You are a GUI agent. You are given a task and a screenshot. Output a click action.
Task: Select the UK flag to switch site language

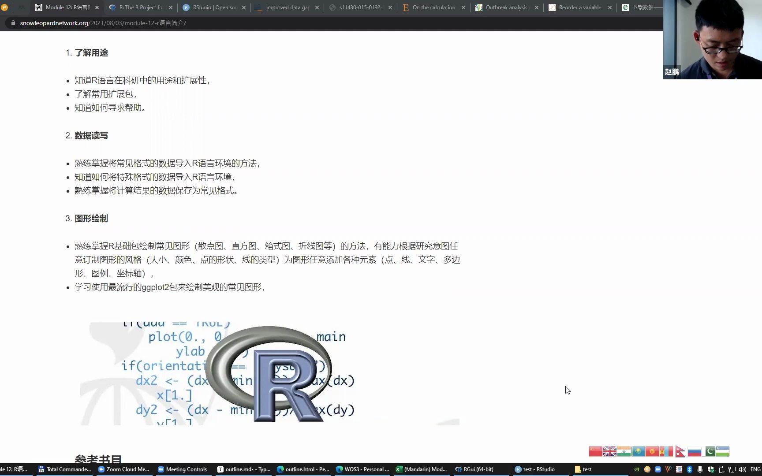click(609, 451)
